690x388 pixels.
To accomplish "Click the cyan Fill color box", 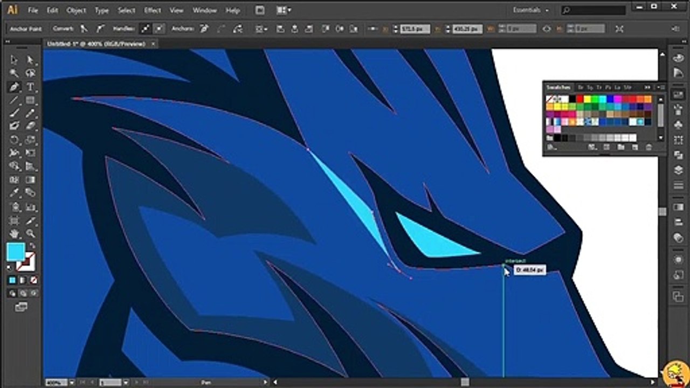I will click(15, 252).
